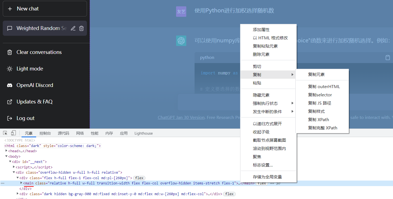This screenshot has height=199, width=393.
Task: Click the ChatGPT logo avatar in reply
Action: 181,41
